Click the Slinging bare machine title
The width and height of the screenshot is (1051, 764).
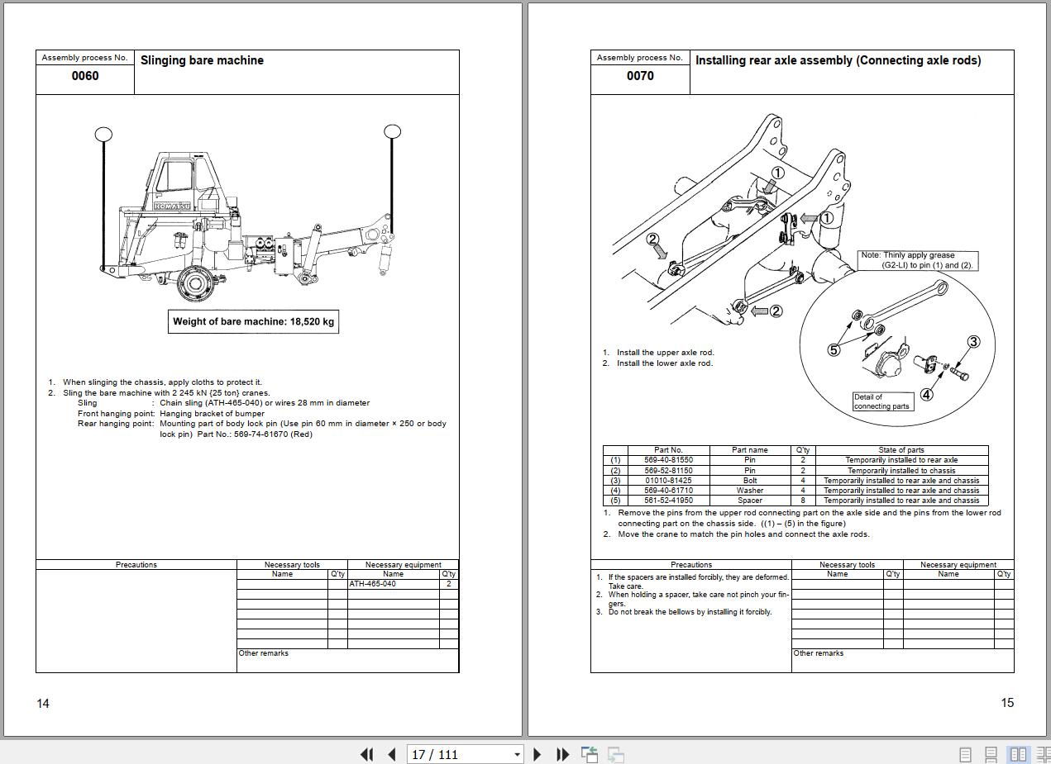pos(202,60)
